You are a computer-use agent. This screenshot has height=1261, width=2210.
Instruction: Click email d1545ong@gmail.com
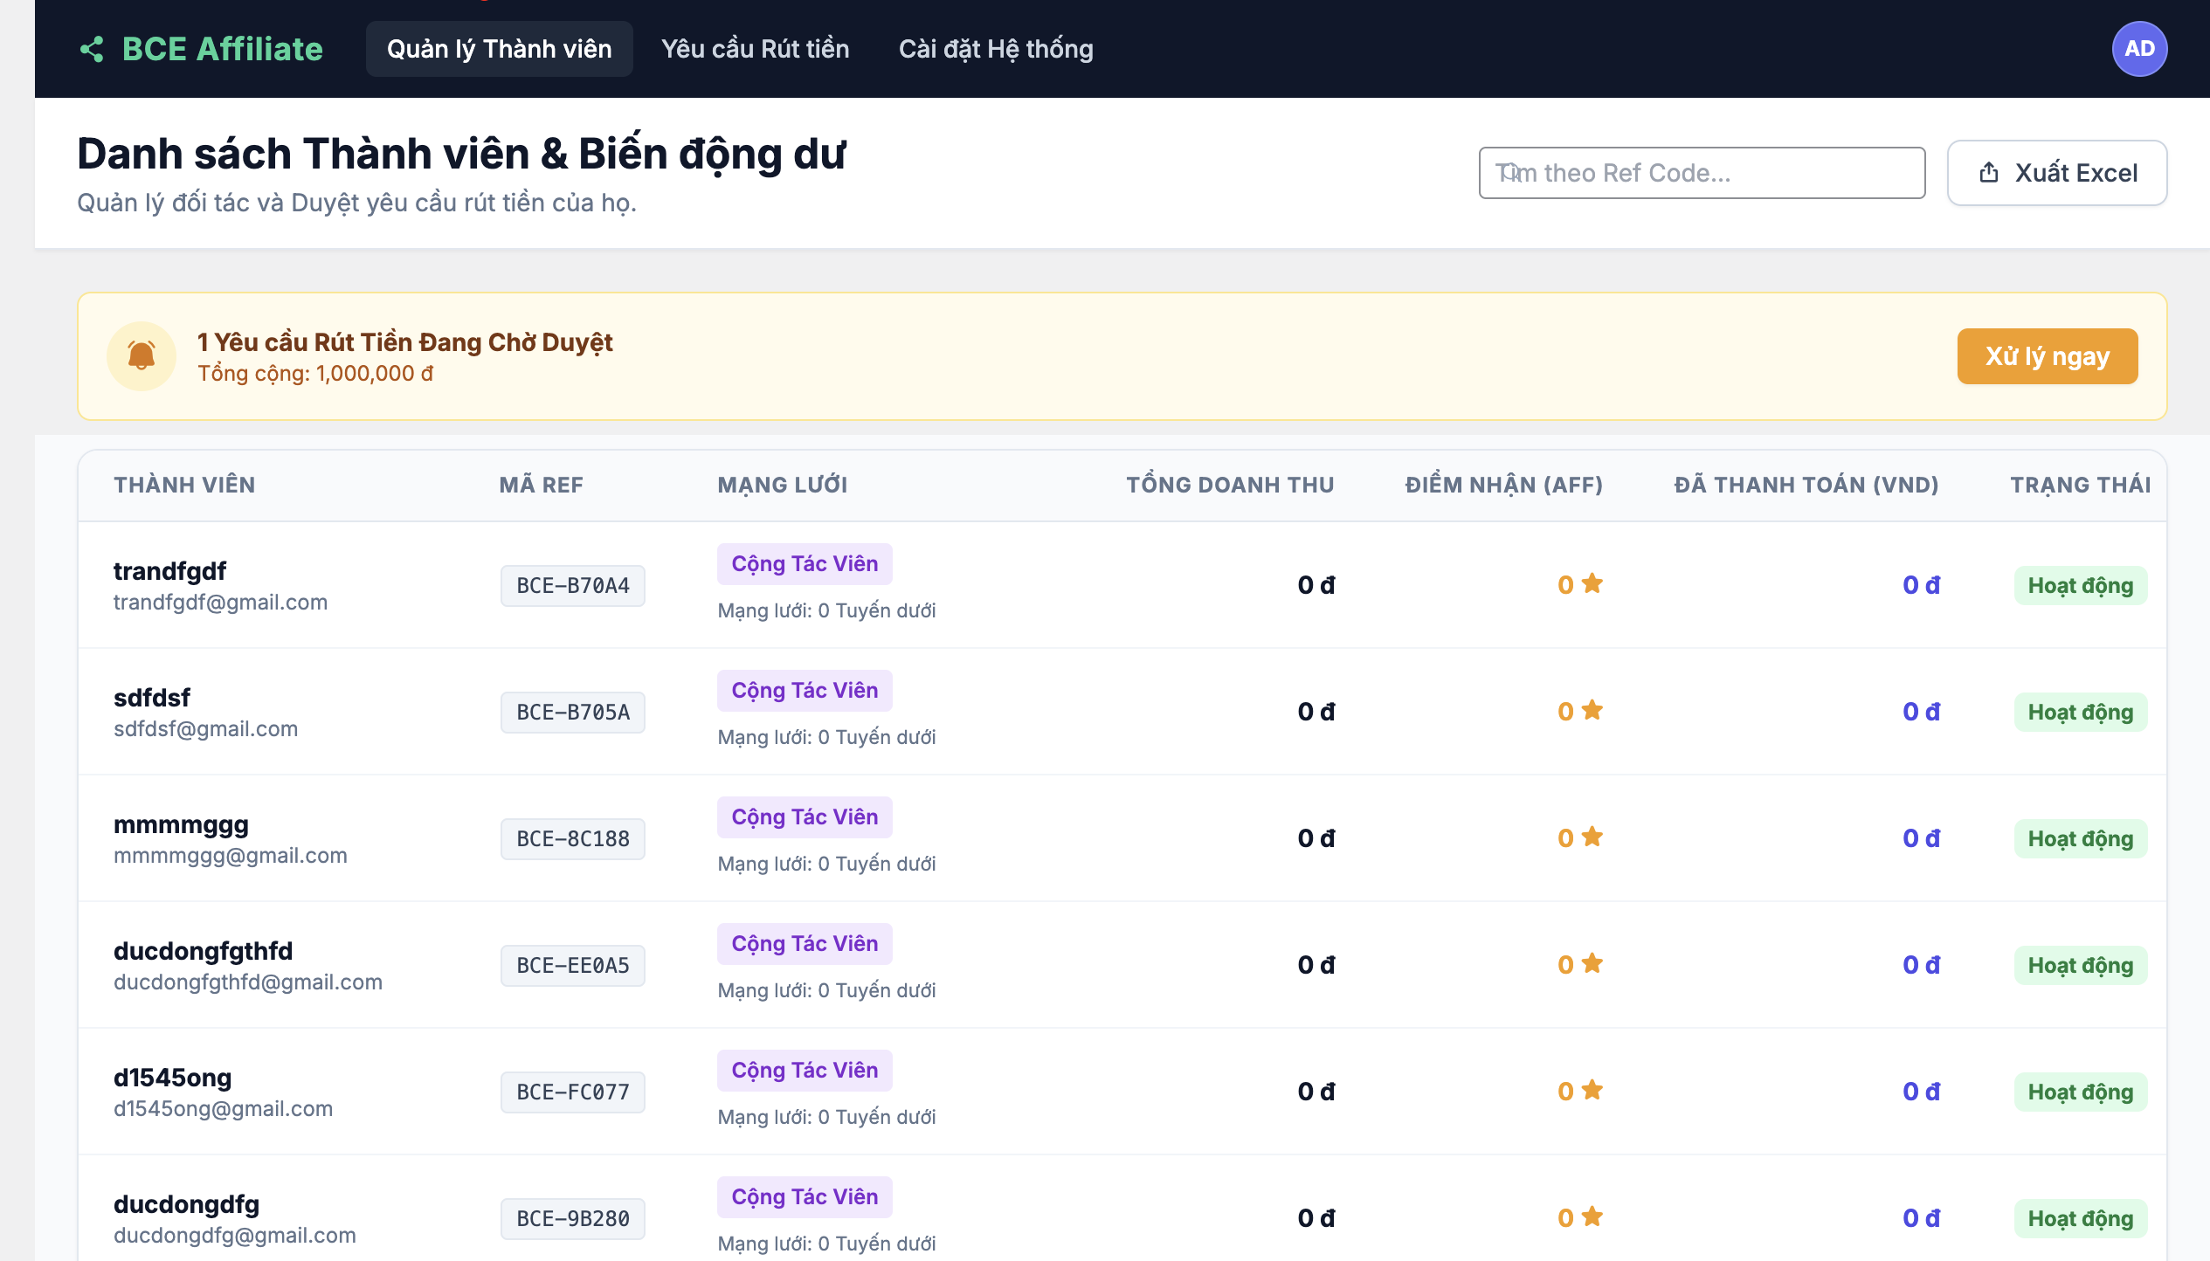coord(224,1109)
